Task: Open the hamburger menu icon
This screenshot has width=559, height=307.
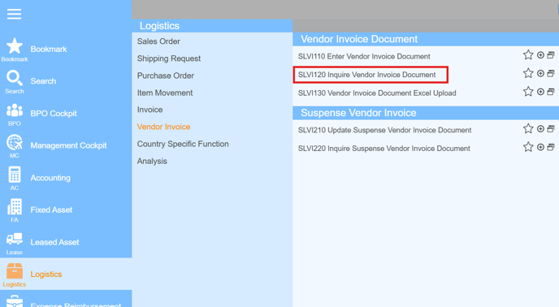Action: pyautogui.click(x=15, y=15)
